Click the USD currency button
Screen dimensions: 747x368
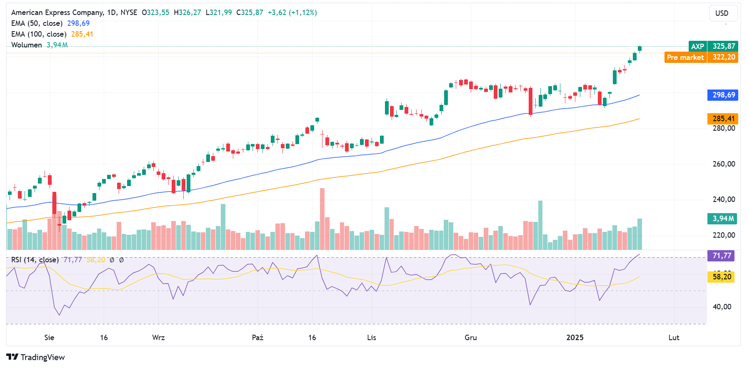tap(723, 13)
